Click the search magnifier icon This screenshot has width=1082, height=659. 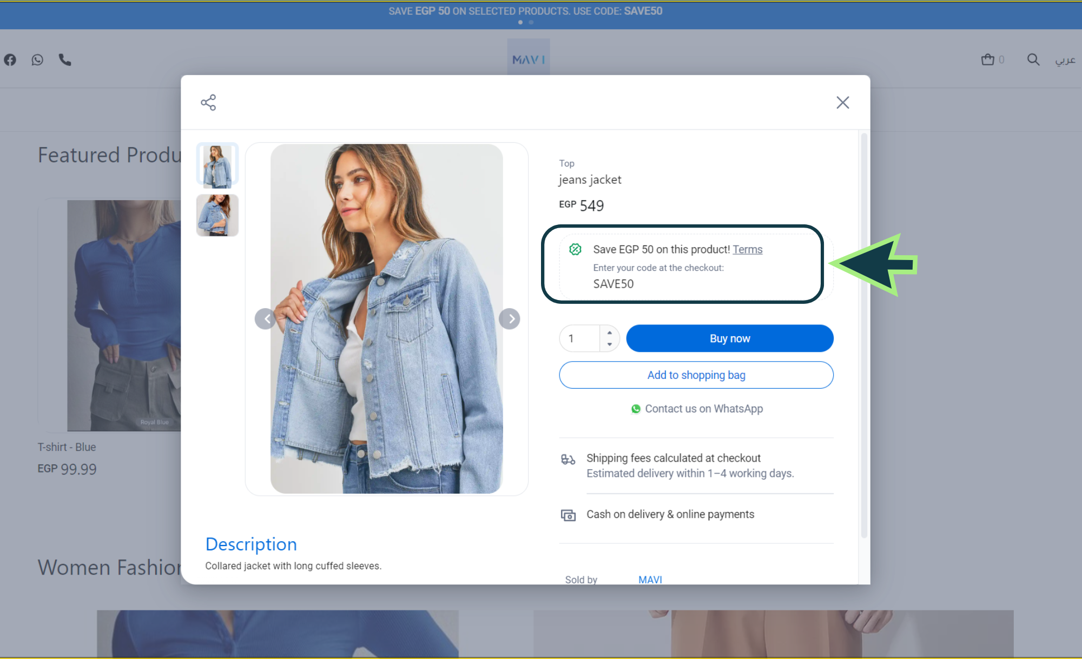tap(1033, 59)
